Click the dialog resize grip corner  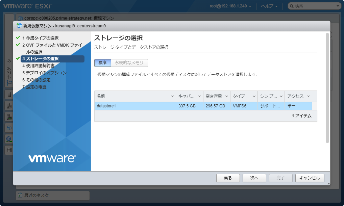coord(328,183)
